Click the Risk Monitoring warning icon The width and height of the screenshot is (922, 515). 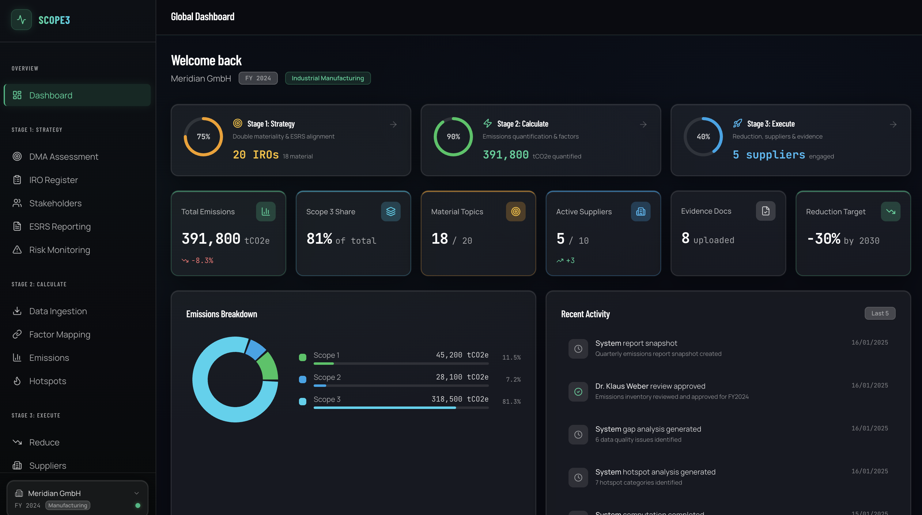[17, 250]
